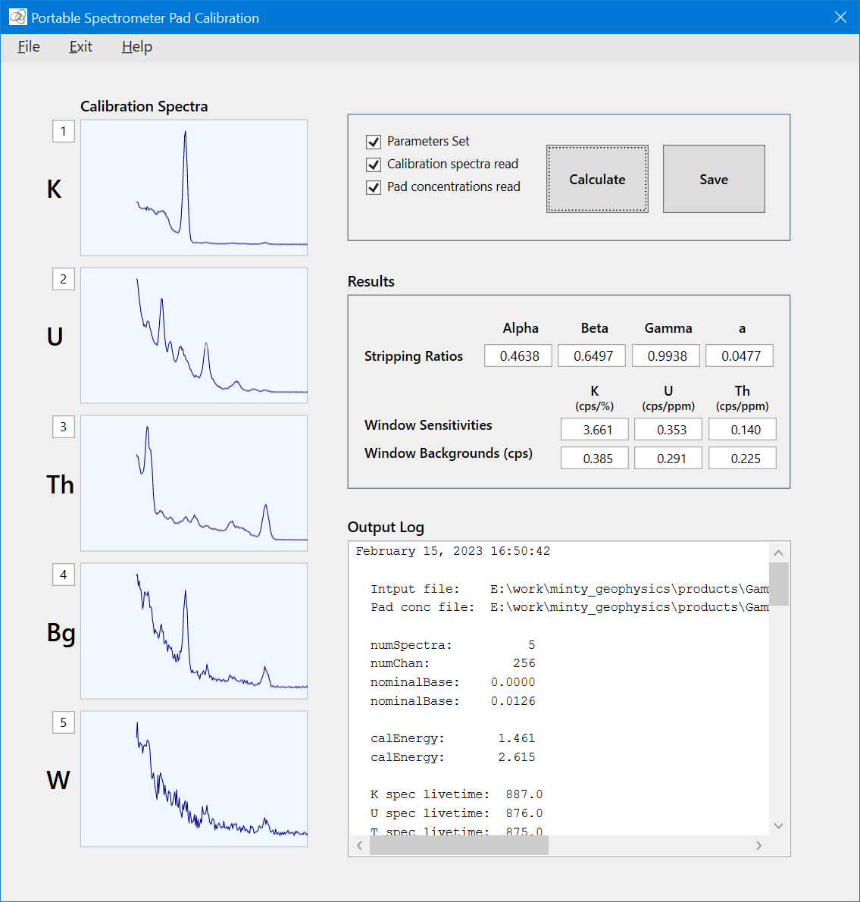This screenshot has height=902, width=860.
Task: Select the U calibration spectrum plot
Action: pos(194,335)
